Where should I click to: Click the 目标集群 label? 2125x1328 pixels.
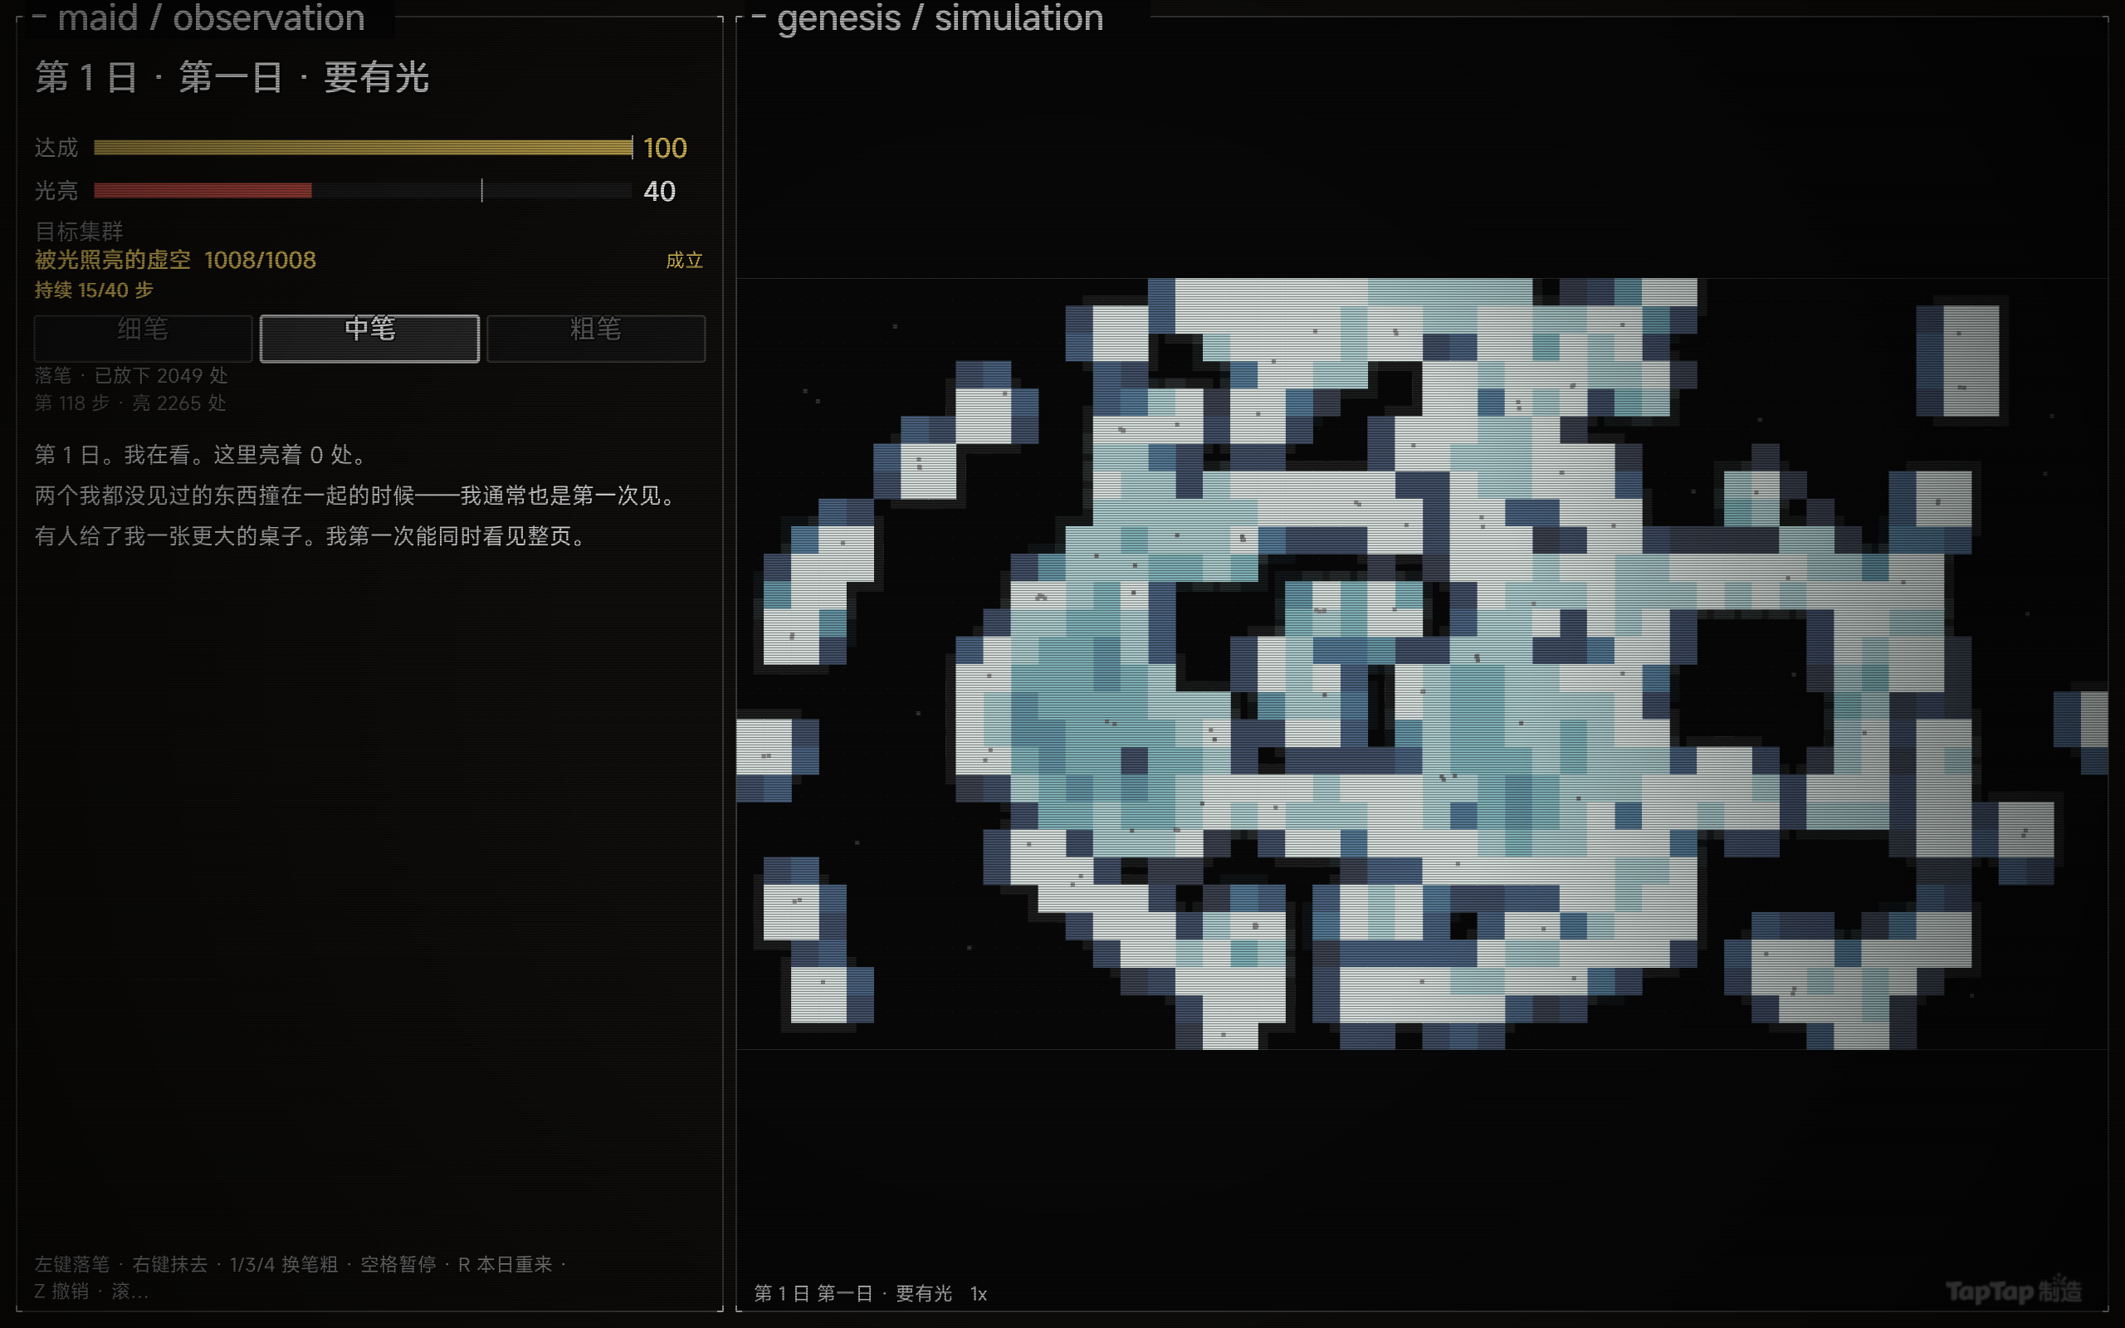79,231
